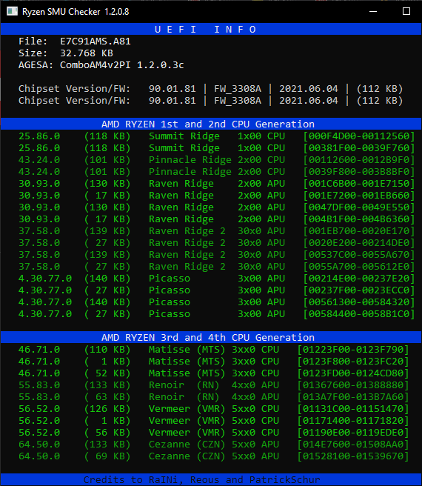Click Matisse address [0123F800-0123FC20]

tap(353, 361)
